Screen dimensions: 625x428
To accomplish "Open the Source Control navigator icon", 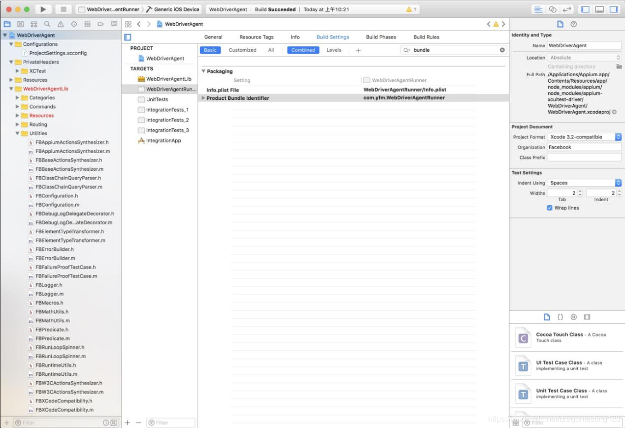I will pyautogui.click(x=20, y=24).
